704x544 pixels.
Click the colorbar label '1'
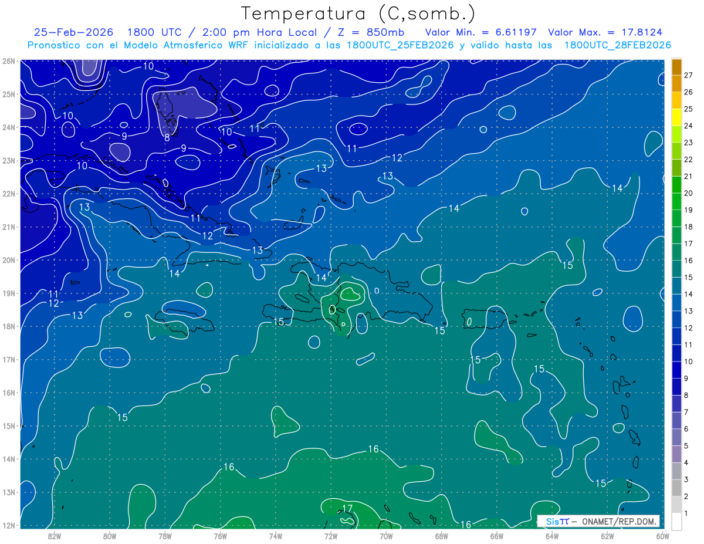(x=686, y=513)
